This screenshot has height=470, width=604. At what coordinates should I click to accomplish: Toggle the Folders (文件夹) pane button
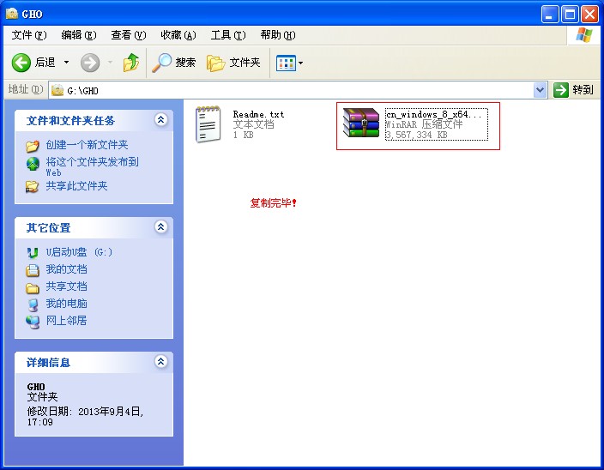click(x=233, y=63)
